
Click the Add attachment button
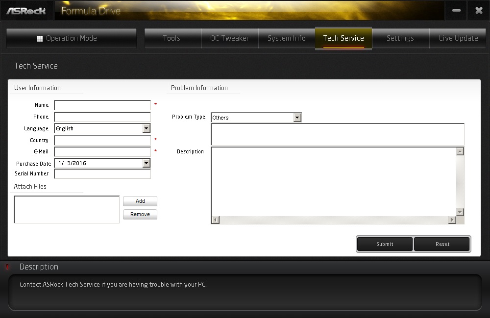[x=140, y=201]
